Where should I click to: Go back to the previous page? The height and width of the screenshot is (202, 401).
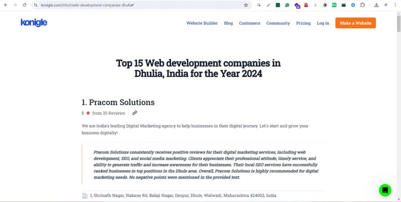[x=5, y=5]
